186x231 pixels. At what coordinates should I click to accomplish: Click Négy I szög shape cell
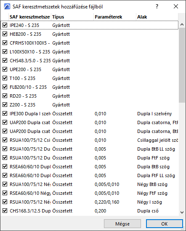[149, 202]
